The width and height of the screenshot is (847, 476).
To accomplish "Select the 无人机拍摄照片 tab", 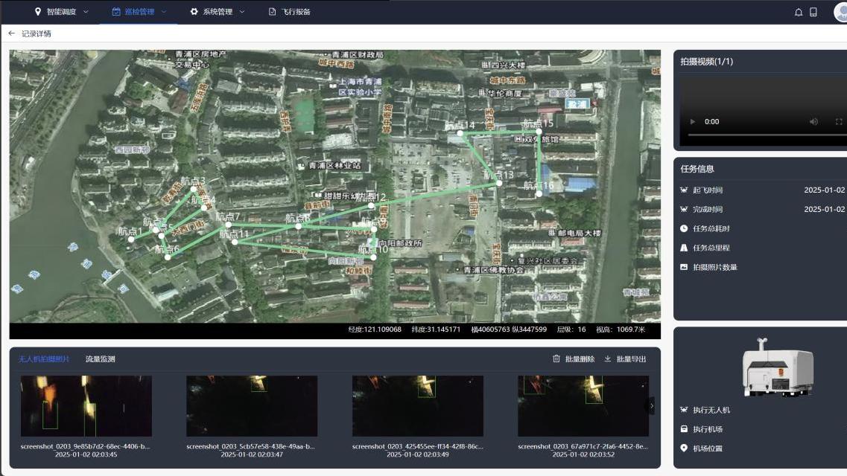I will [x=44, y=359].
